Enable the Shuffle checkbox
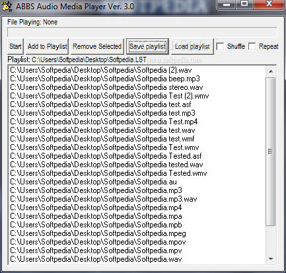 220,46
